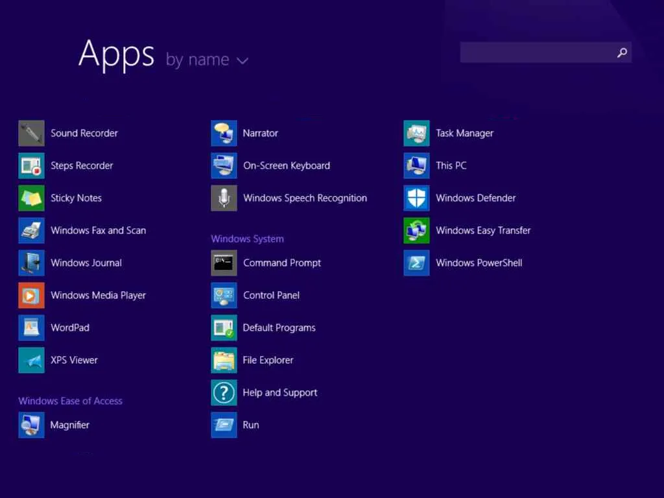Open the Windows Easy Transfer icon
Screen dimensions: 664x498
click(x=417, y=230)
